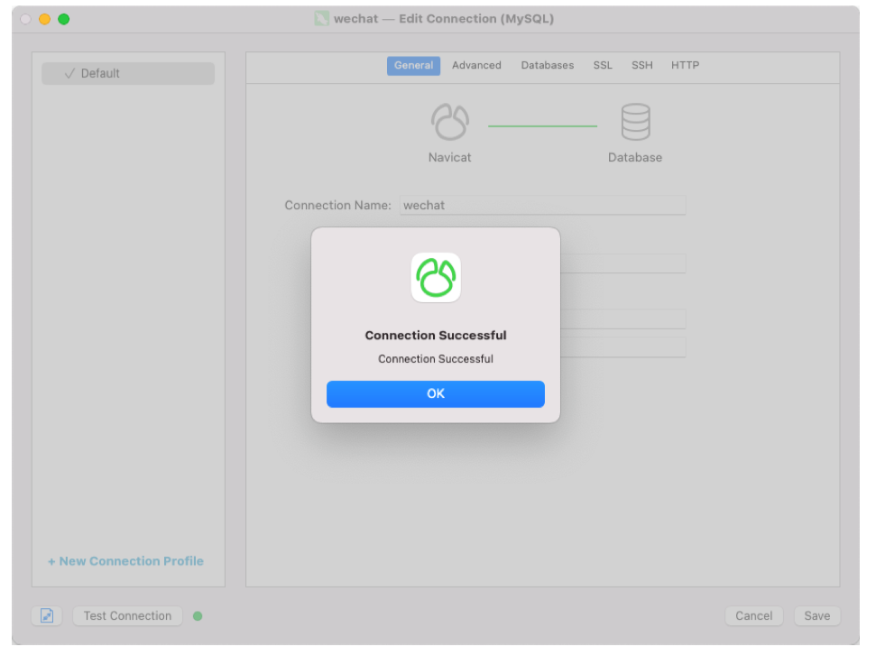Switch to the General tab
Image resolution: width=876 pixels, height=646 pixels.
click(x=413, y=66)
